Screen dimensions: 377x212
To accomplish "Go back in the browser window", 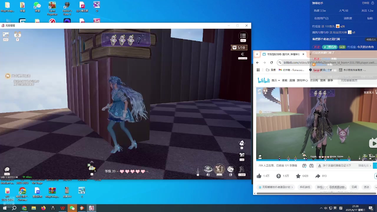I will 257,62.
